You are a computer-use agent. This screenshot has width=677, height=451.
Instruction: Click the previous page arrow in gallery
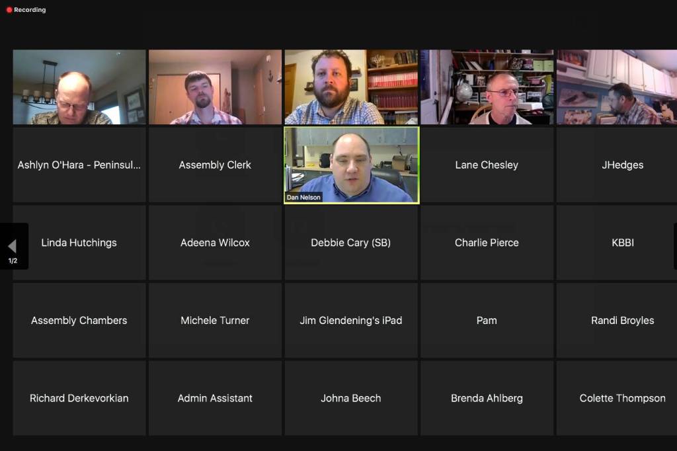(x=13, y=246)
